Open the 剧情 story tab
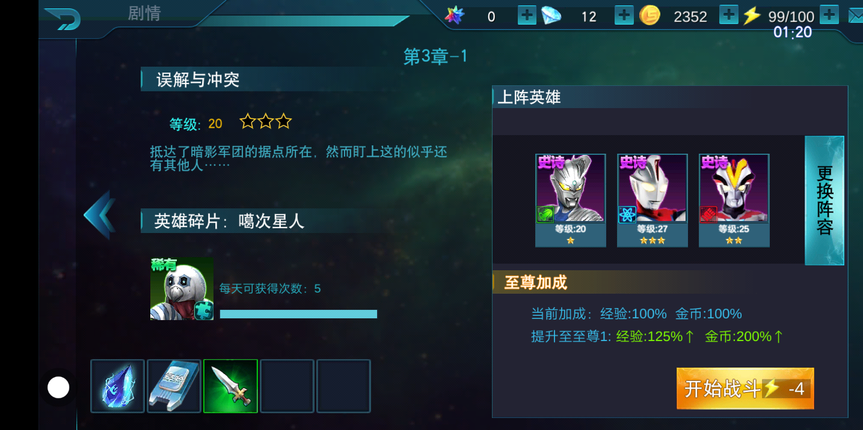 point(144,13)
